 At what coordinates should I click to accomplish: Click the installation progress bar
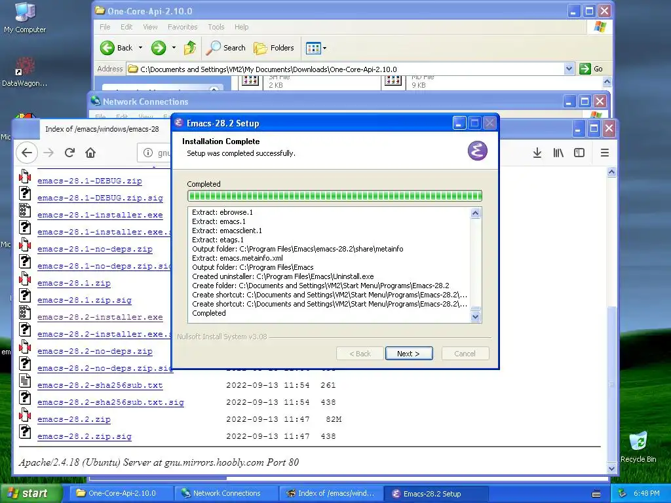(335, 196)
